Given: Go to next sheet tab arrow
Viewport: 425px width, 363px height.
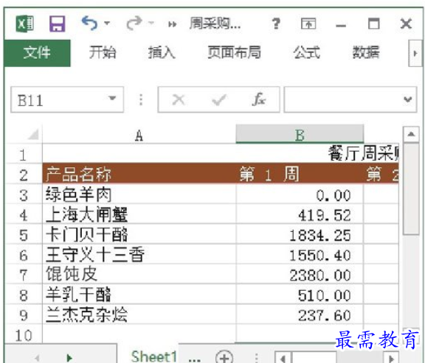Looking at the screenshot, I should point(69,358).
